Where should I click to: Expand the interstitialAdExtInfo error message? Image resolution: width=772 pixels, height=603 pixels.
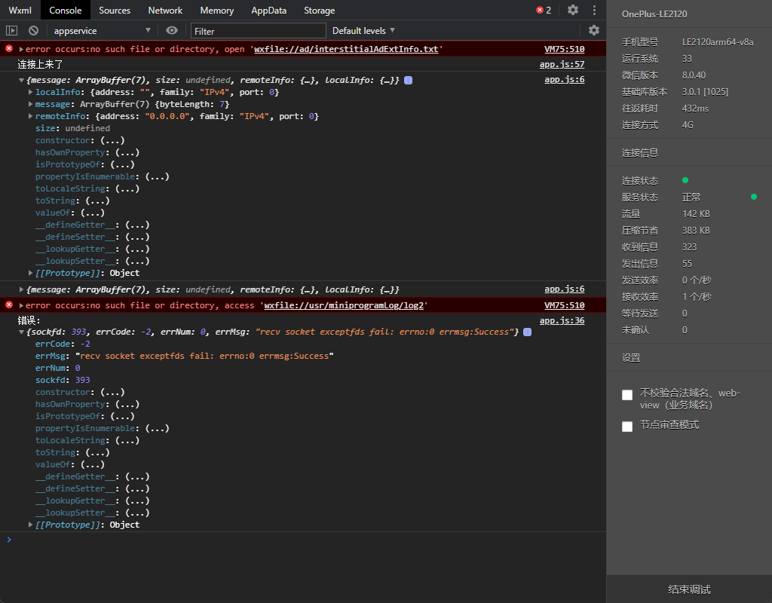(21, 49)
